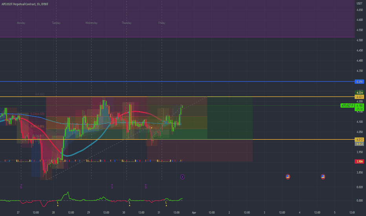Screen dimensions: 366x216
Task: Click the Apr label on time axis
Action: click(x=194, y=212)
